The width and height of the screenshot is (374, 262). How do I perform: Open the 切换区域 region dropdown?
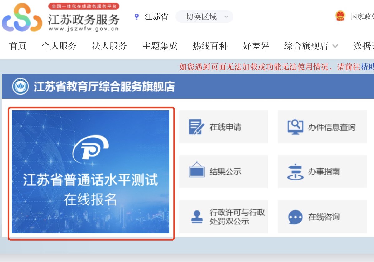204,17
